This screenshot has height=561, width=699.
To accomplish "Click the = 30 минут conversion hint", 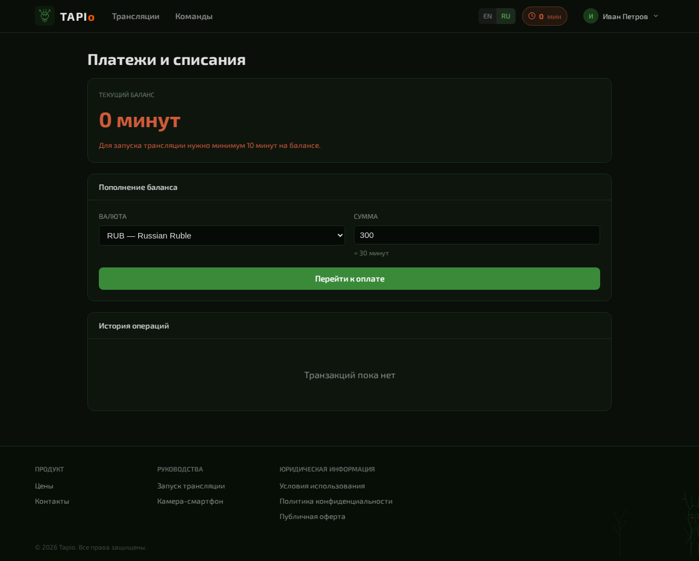I will click(371, 253).
